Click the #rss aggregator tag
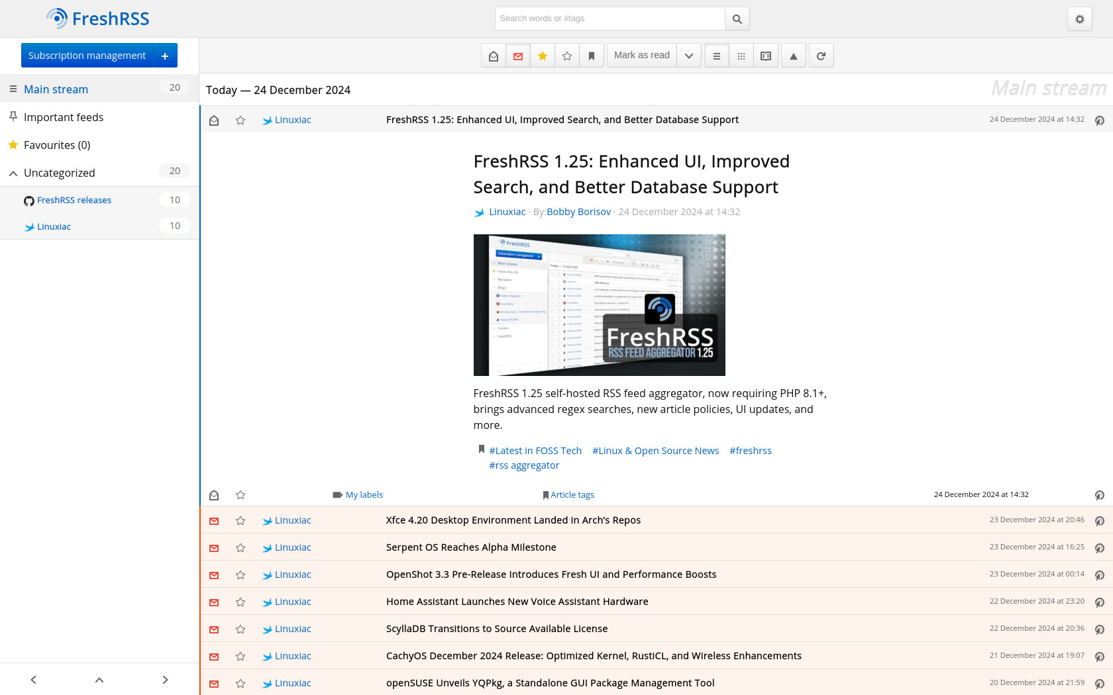The image size is (1113, 695). (x=524, y=465)
